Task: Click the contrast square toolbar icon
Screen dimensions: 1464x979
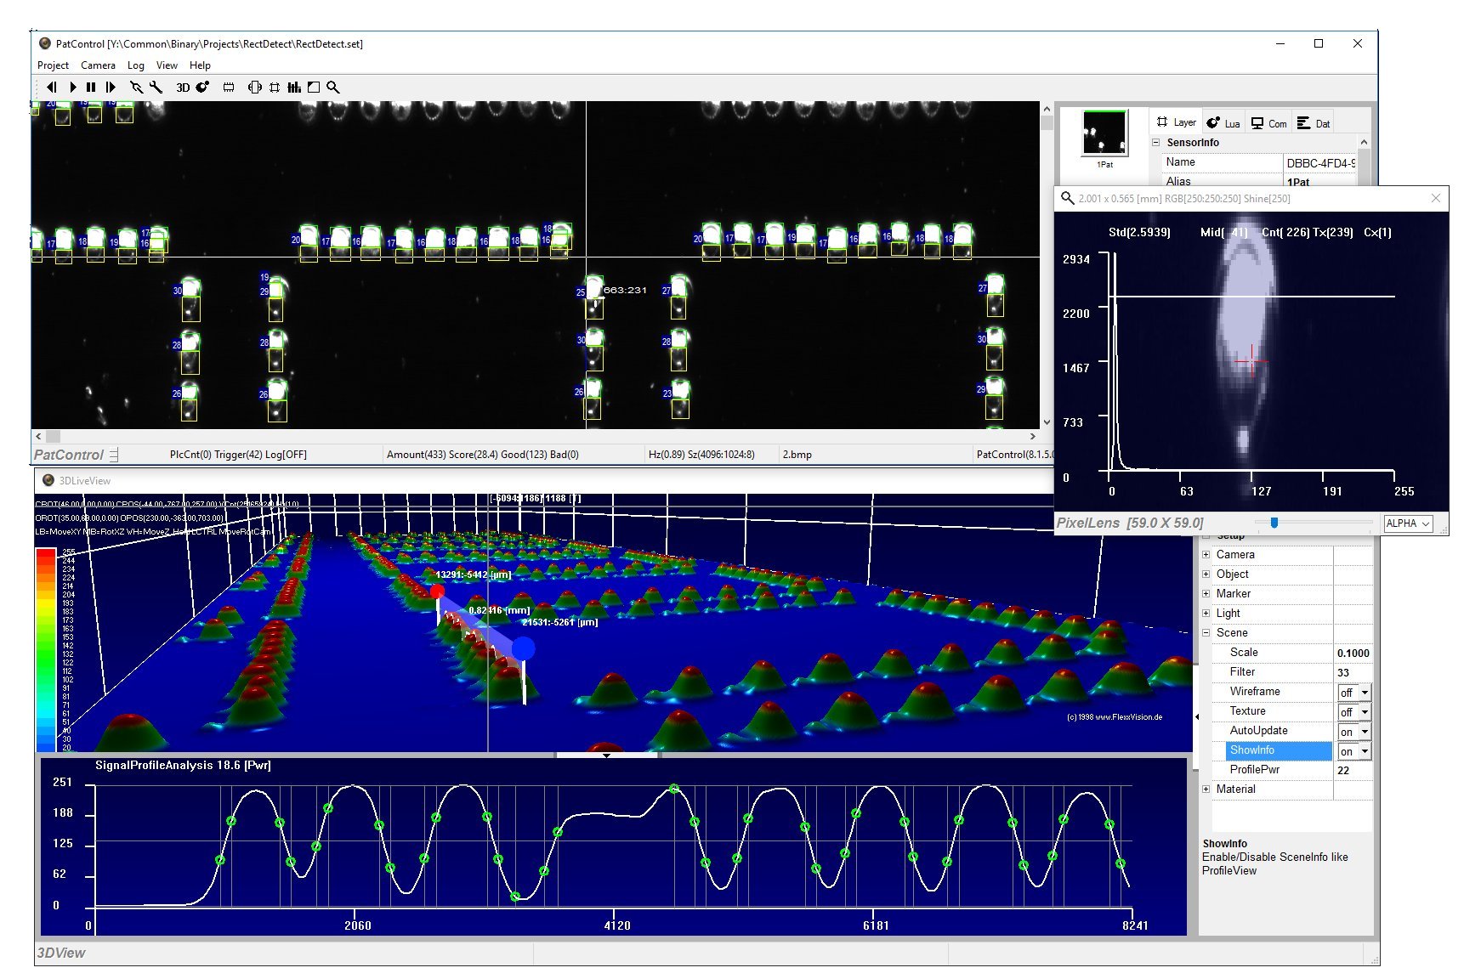Action: (314, 87)
